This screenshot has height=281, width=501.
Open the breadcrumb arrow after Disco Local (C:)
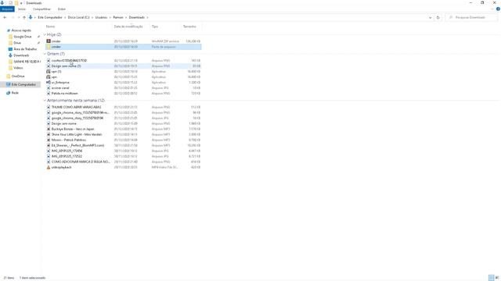click(92, 17)
